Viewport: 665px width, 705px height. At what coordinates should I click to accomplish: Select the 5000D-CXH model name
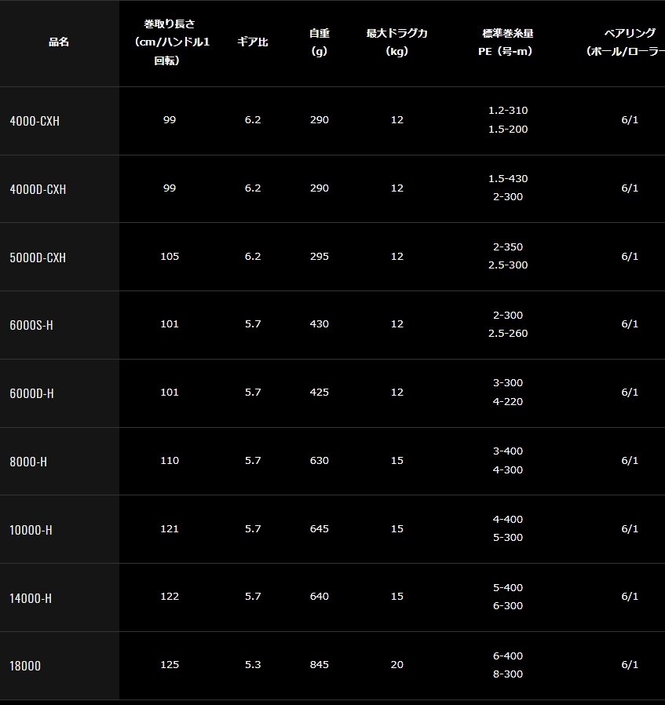[x=38, y=258]
